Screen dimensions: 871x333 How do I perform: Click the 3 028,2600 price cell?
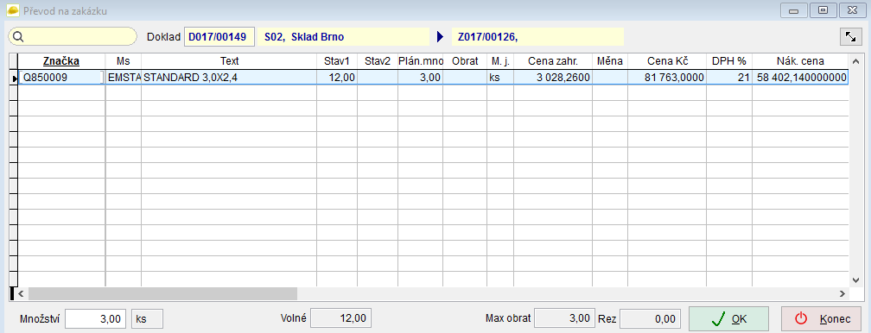click(x=553, y=78)
